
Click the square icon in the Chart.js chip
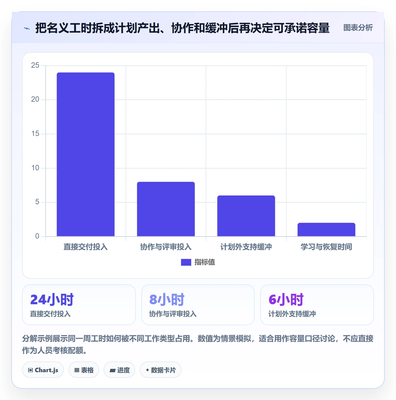click(x=31, y=370)
